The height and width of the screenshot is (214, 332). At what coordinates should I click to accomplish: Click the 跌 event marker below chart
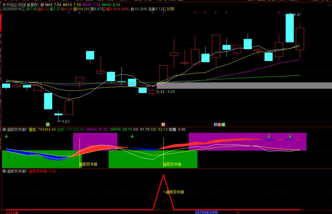[x=48, y=124]
